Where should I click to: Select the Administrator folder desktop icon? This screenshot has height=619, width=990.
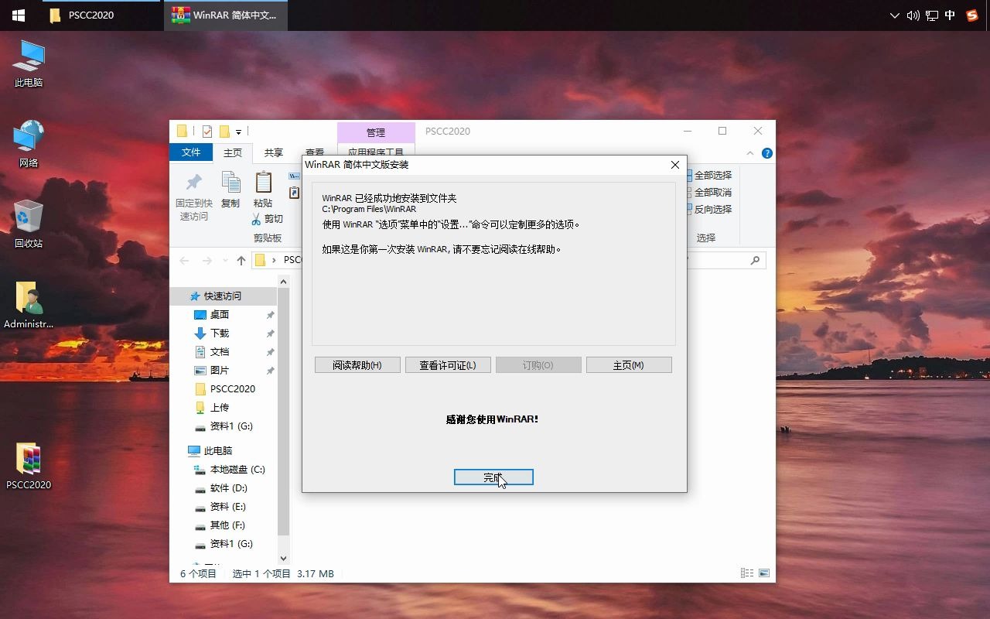(x=29, y=305)
